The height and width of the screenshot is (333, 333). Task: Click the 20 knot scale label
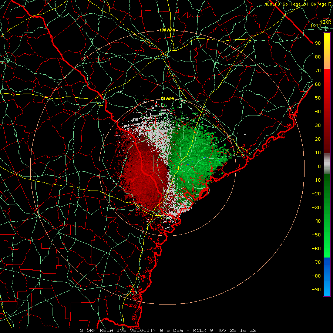pyautogui.click(x=318, y=139)
